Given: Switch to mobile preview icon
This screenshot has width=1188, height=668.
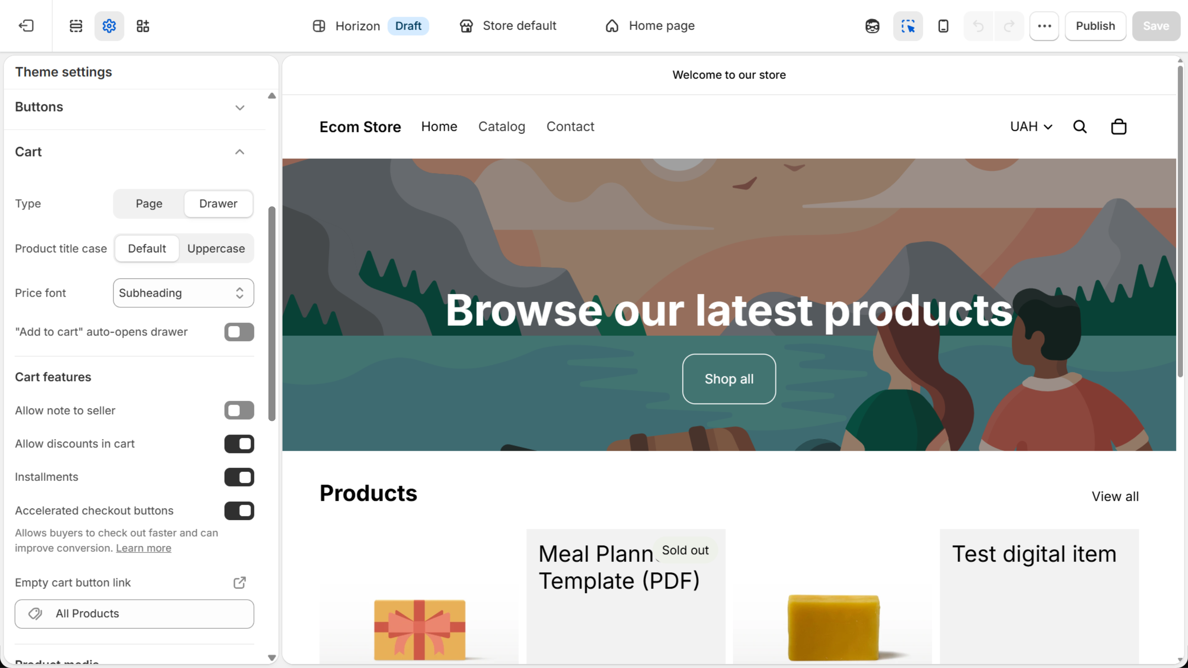Looking at the screenshot, I should coord(943,26).
